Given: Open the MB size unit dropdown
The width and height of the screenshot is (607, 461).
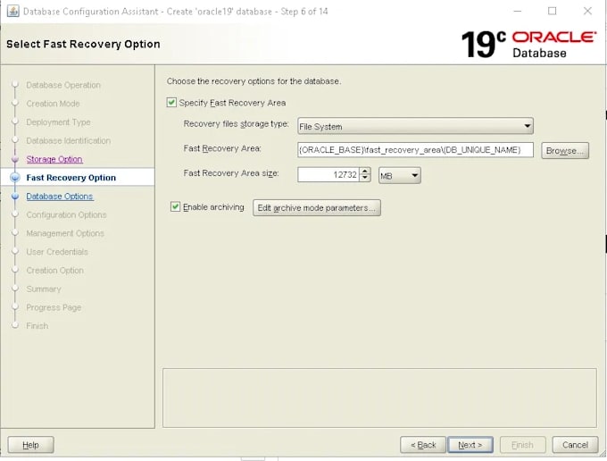Looking at the screenshot, I should pos(400,175).
